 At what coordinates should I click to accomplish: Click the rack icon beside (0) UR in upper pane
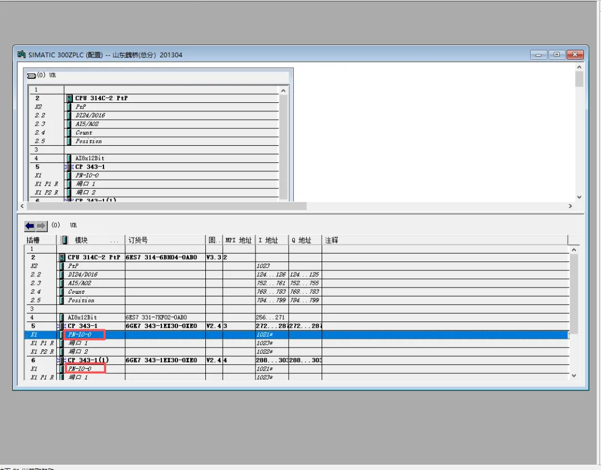coord(31,76)
